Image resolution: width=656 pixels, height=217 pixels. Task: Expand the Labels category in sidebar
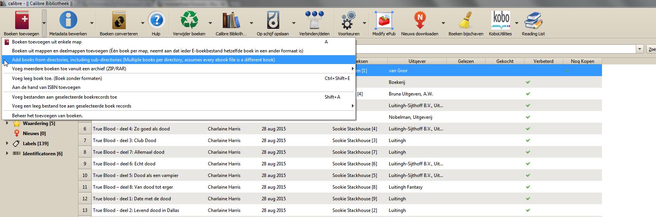7,143
